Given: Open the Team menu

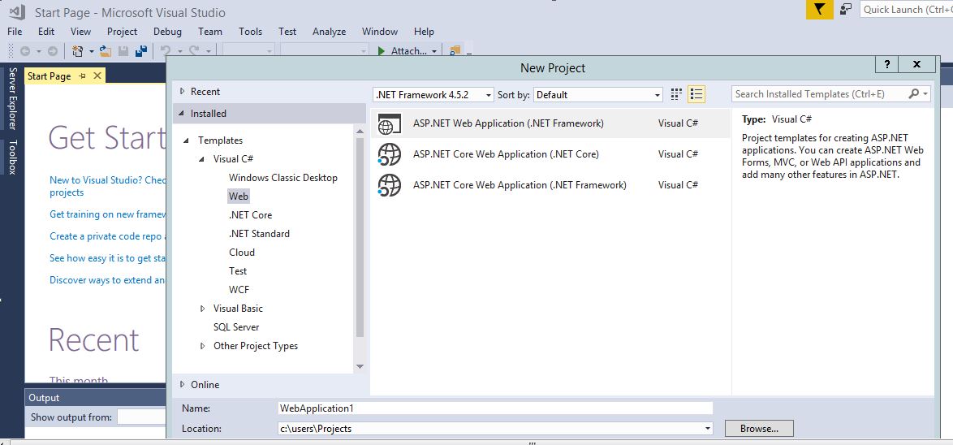Looking at the screenshot, I should coord(210,32).
